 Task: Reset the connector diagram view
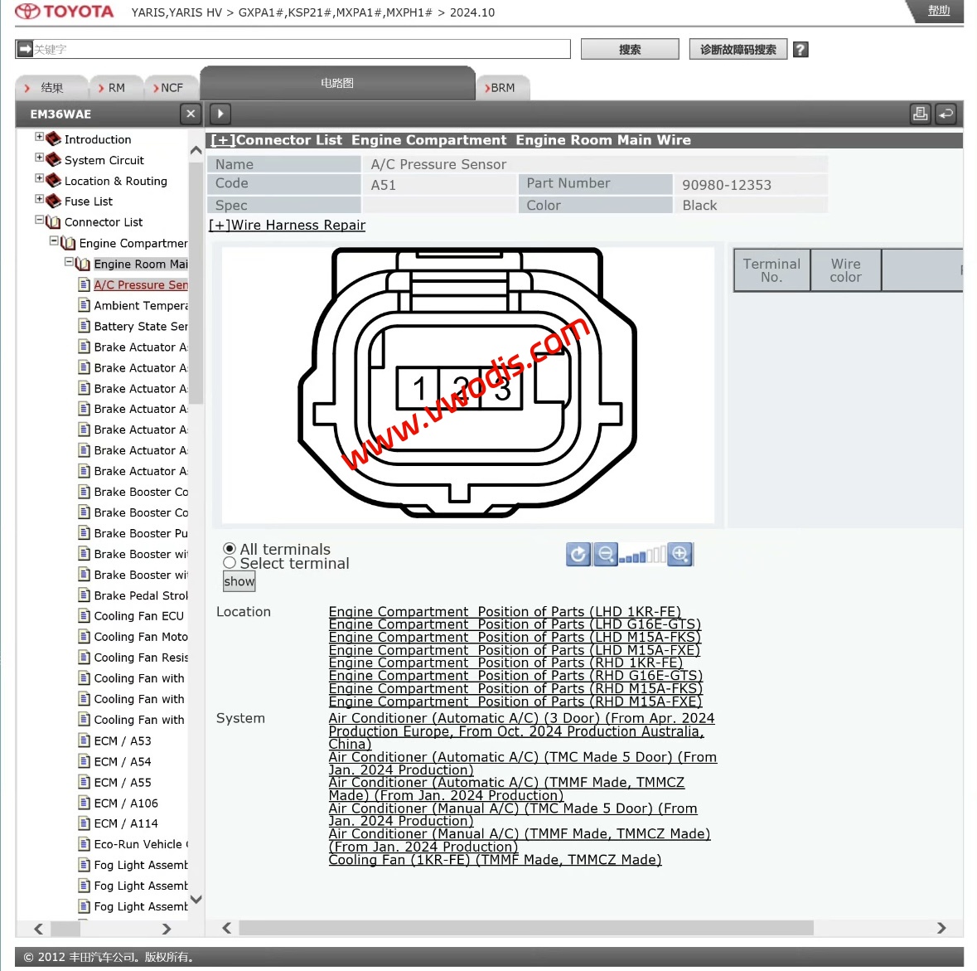[x=578, y=554]
